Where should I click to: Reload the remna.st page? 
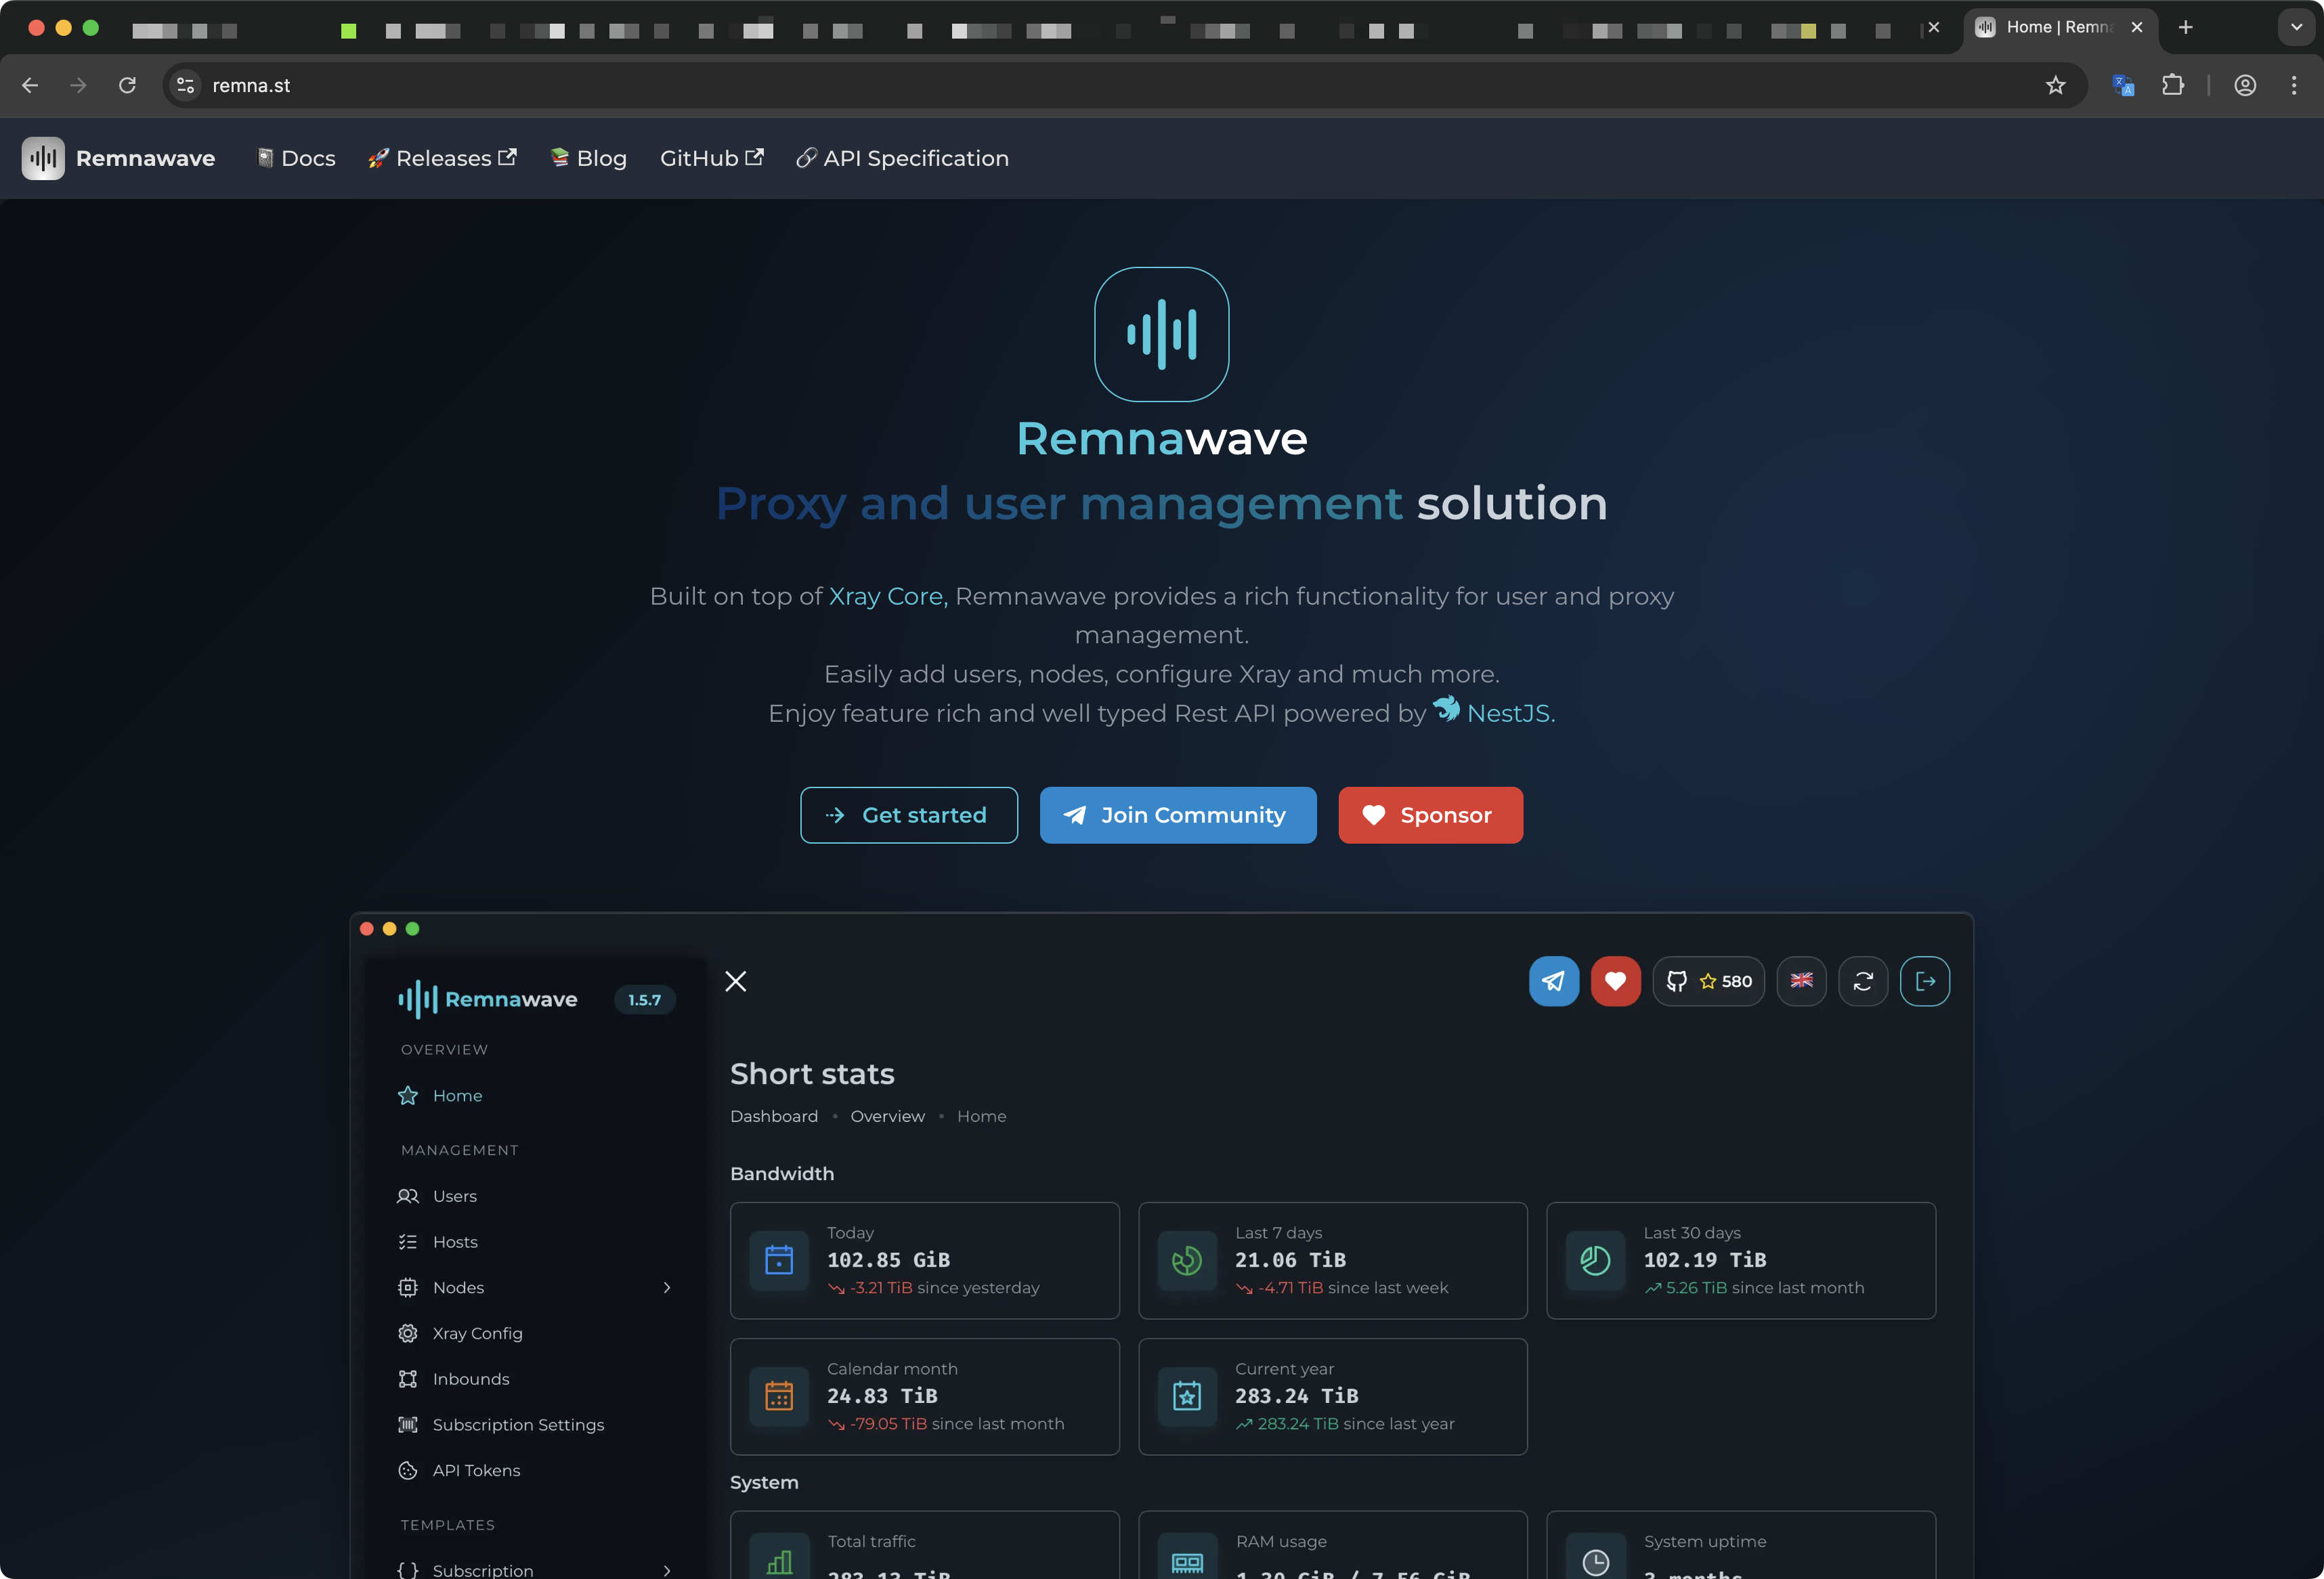(127, 85)
